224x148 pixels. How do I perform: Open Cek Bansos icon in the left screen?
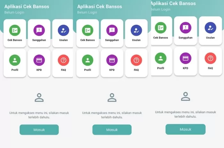pyautogui.click(x=15, y=30)
